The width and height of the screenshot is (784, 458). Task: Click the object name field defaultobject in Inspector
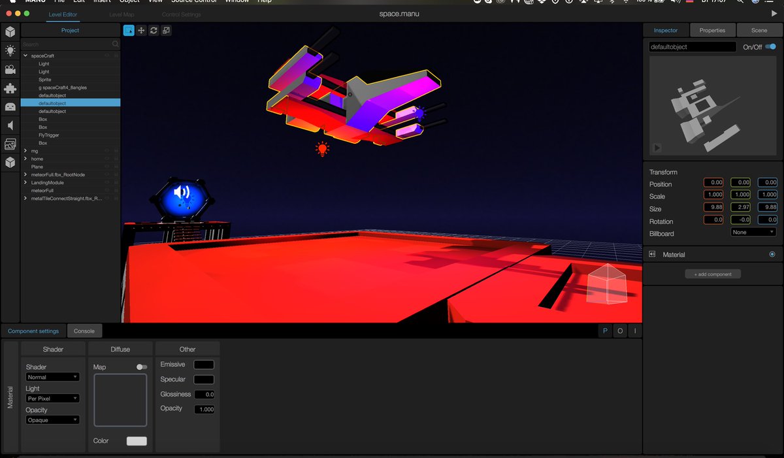(x=693, y=47)
